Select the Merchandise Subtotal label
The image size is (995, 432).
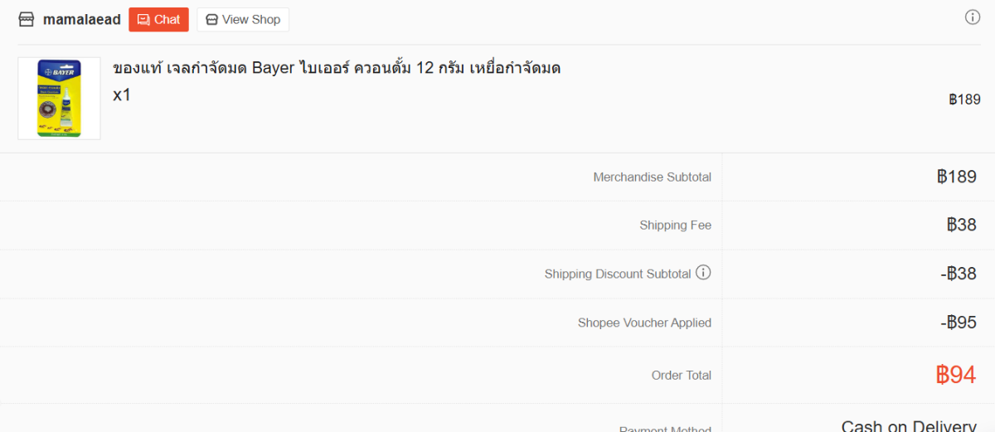(x=652, y=177)
